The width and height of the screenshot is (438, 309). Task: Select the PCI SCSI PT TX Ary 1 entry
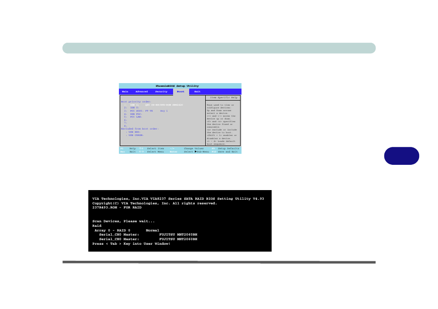[x=147, y=110]
